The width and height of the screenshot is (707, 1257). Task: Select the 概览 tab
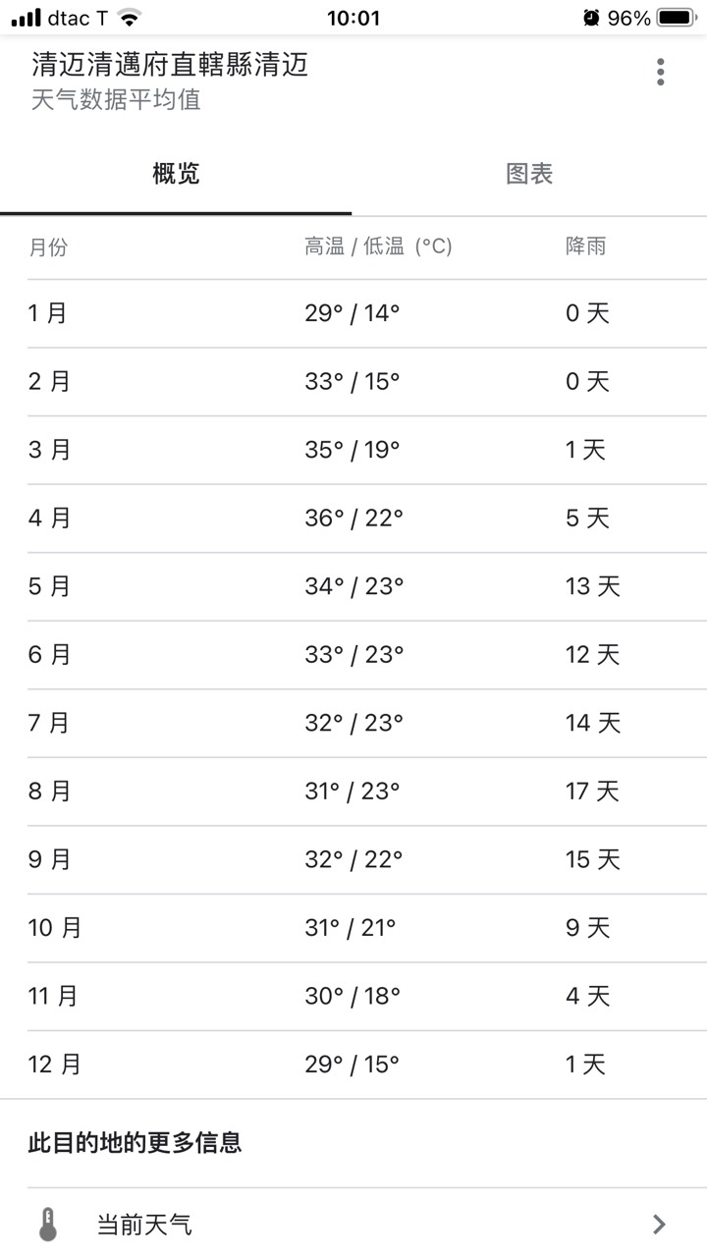pyautogui.click(x=176, y=174)
